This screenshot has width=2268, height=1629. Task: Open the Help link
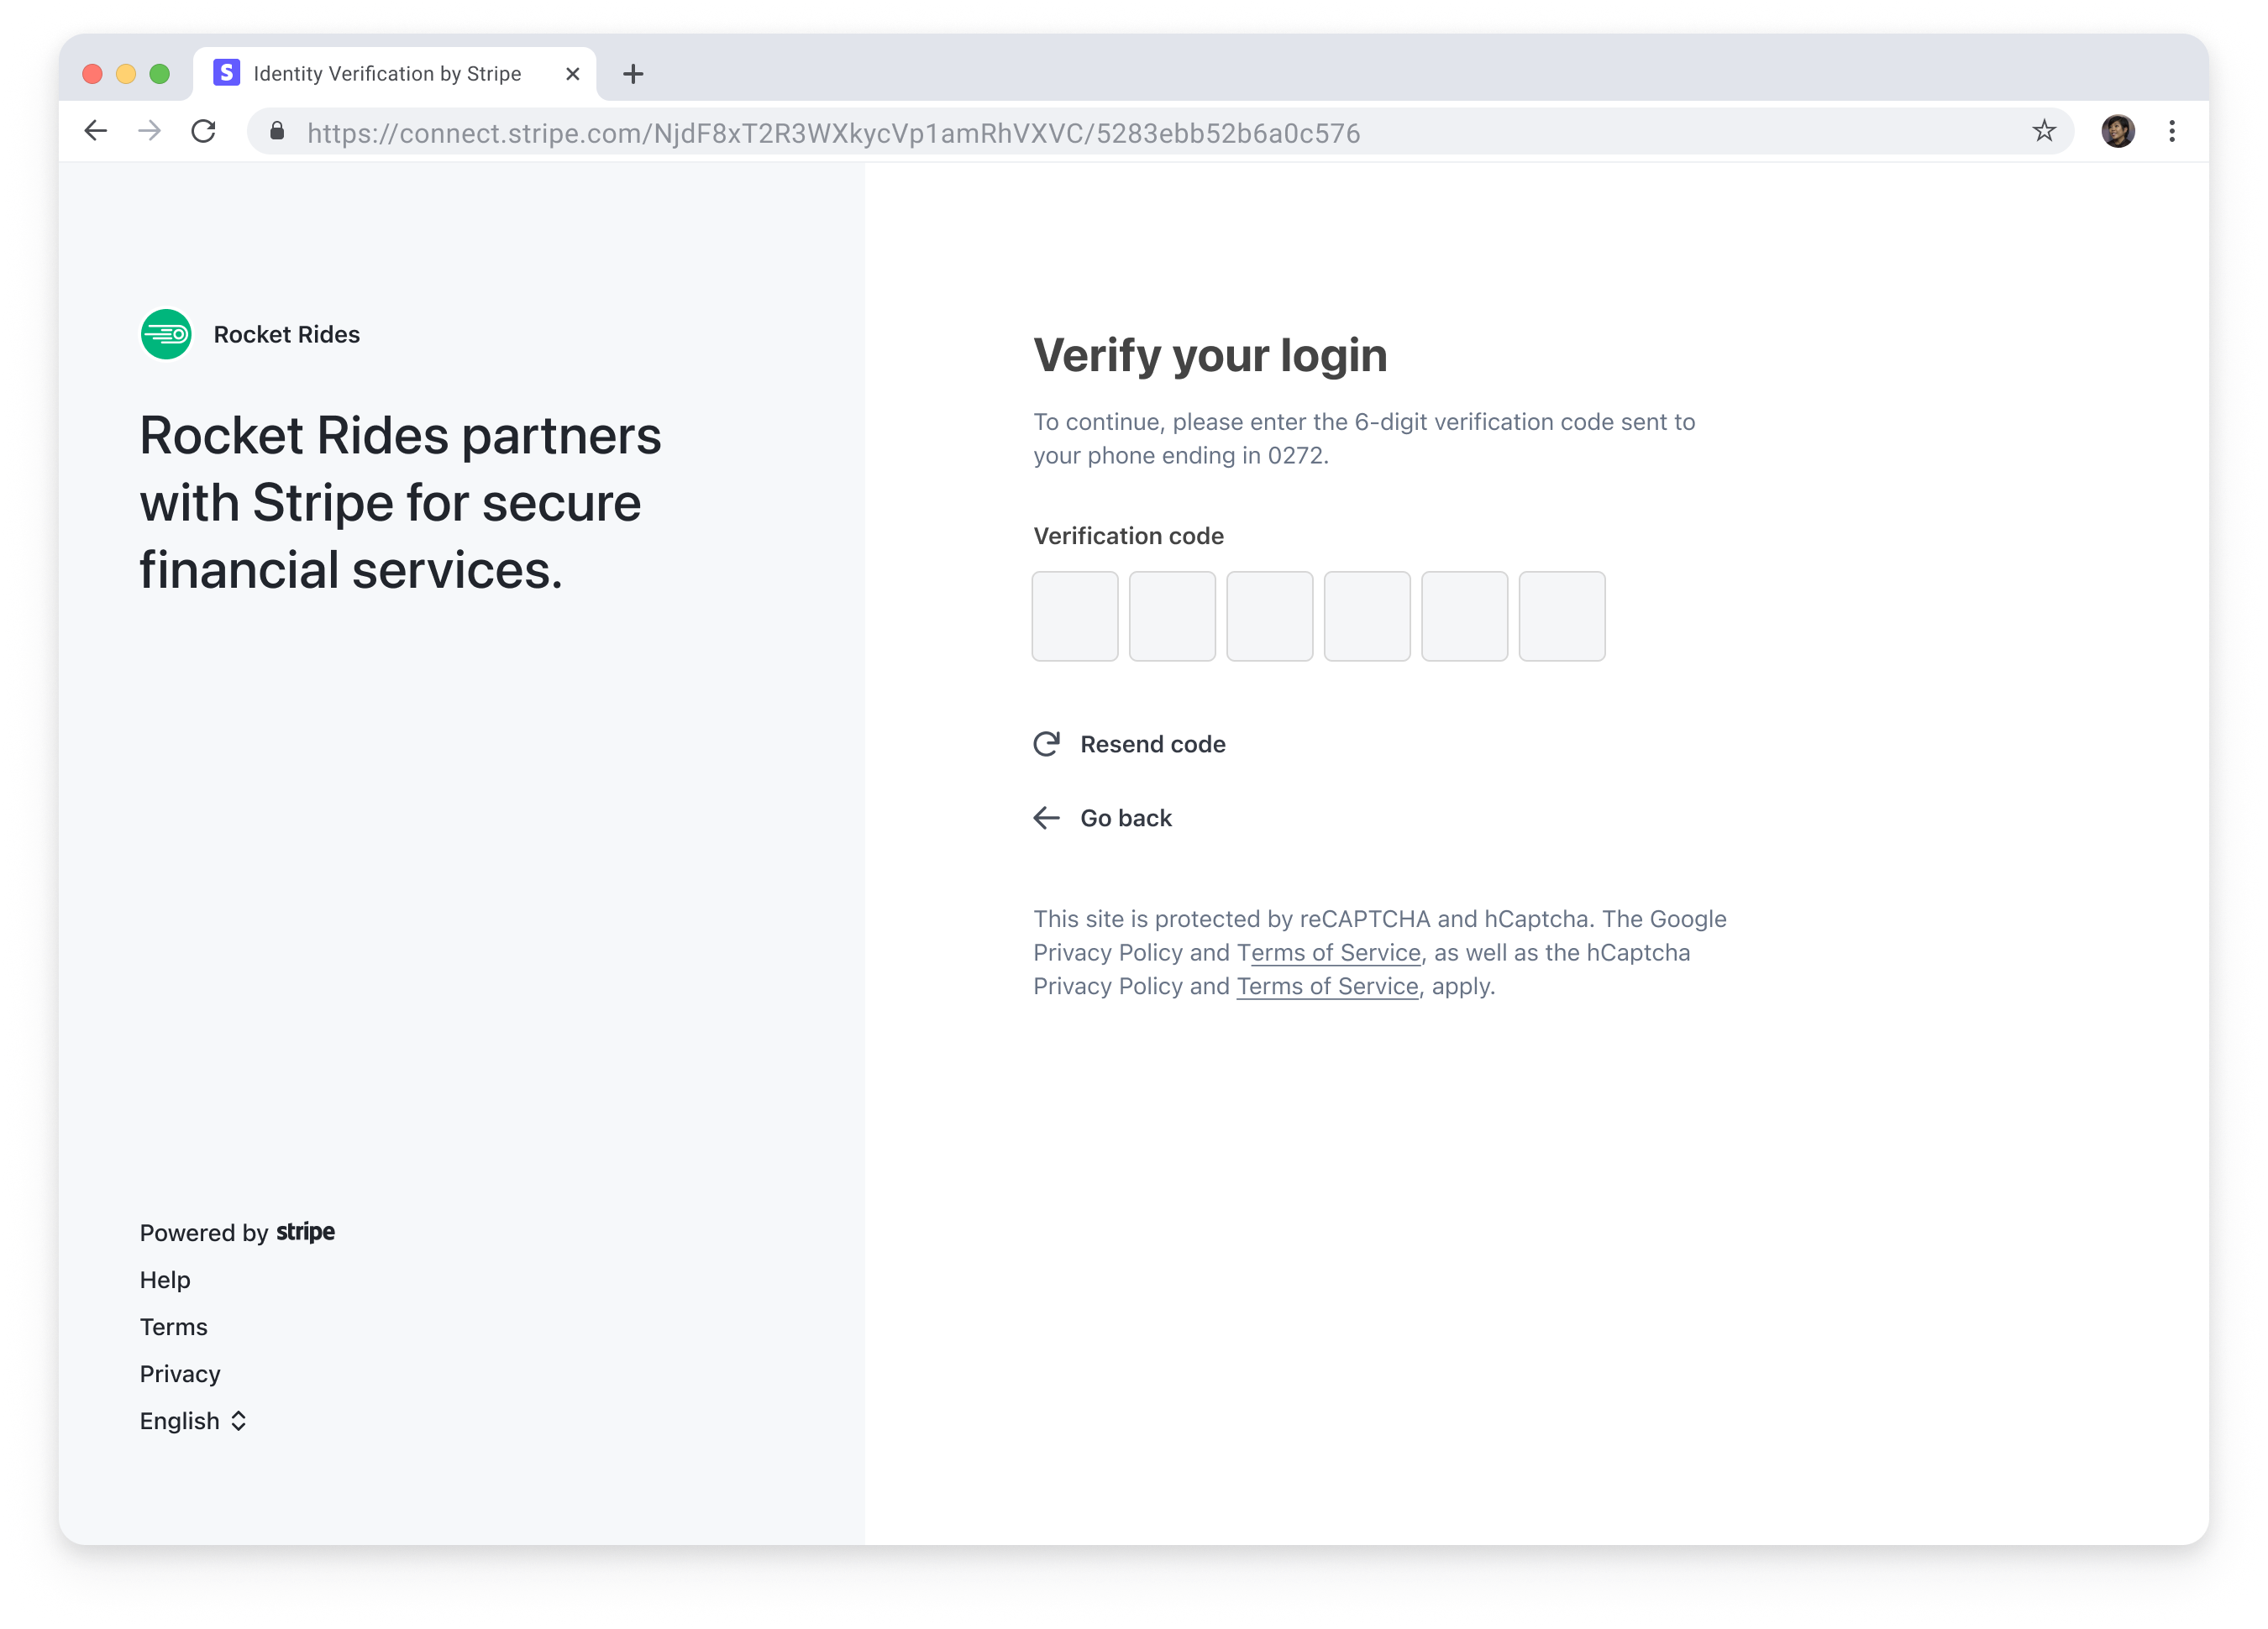click(x=165, y=1281)
